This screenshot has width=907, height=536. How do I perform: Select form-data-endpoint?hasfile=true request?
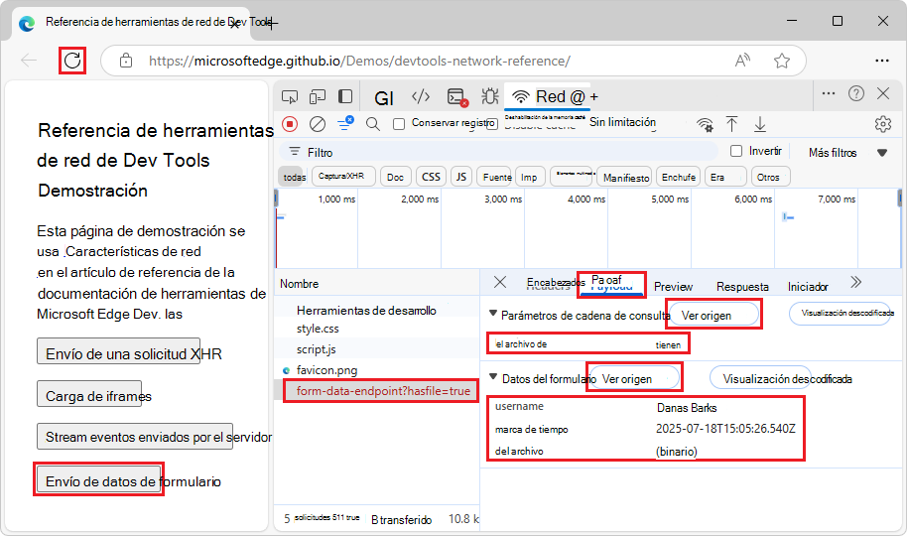(383, 391)
